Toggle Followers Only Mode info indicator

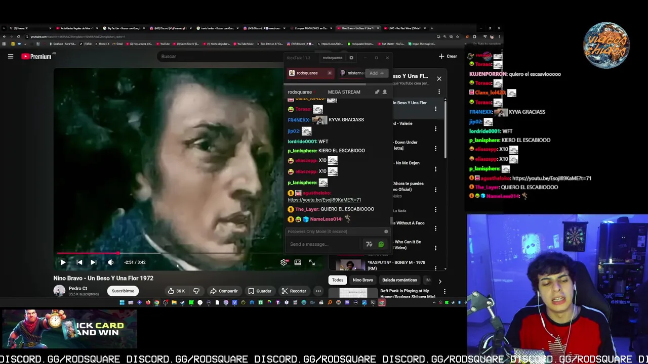(386, 232)
